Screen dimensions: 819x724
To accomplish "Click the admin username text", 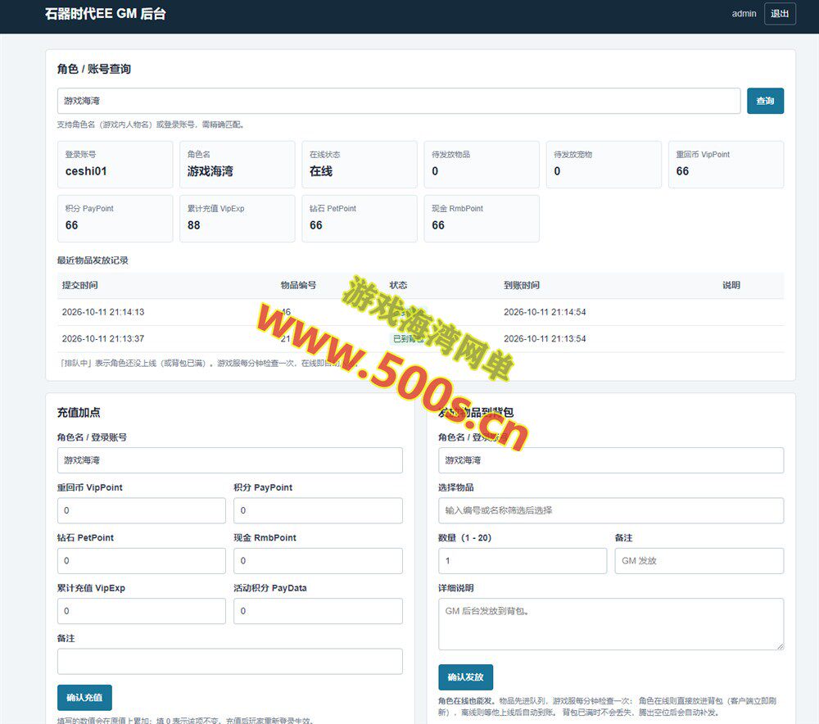I will click(x=744, y=14).
